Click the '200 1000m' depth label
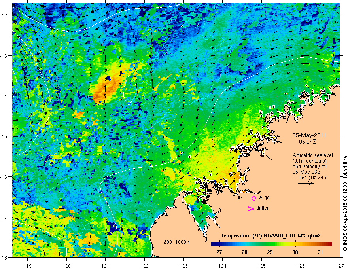The height and width of the screenshot is (269, 348). click(x=177, y=242)
